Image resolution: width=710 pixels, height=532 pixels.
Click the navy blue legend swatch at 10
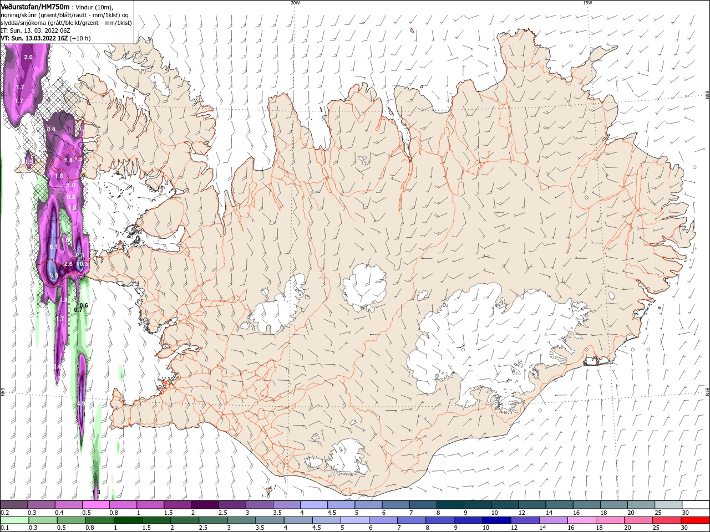[496, 520]
